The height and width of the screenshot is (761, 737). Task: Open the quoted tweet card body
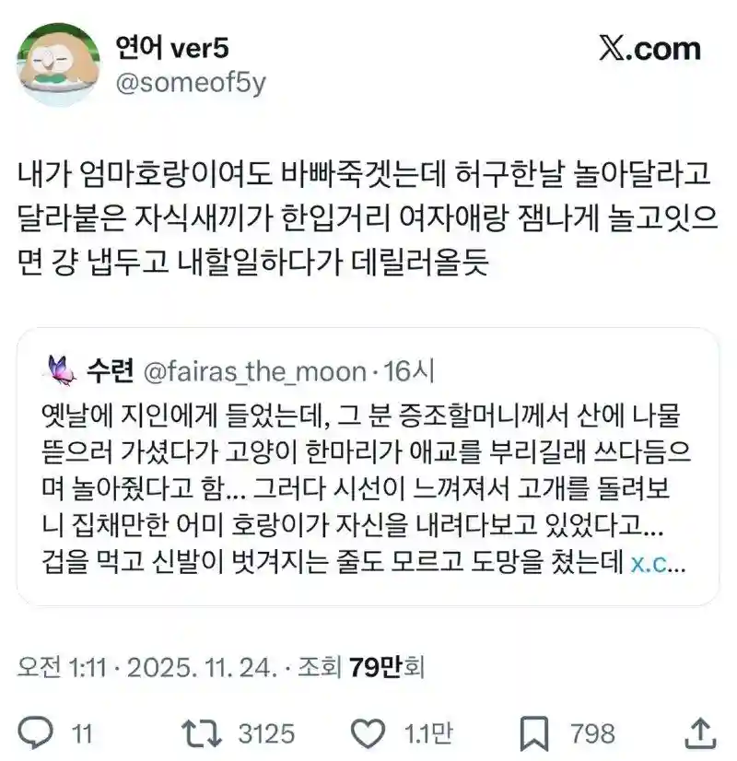tap(368, 466)
